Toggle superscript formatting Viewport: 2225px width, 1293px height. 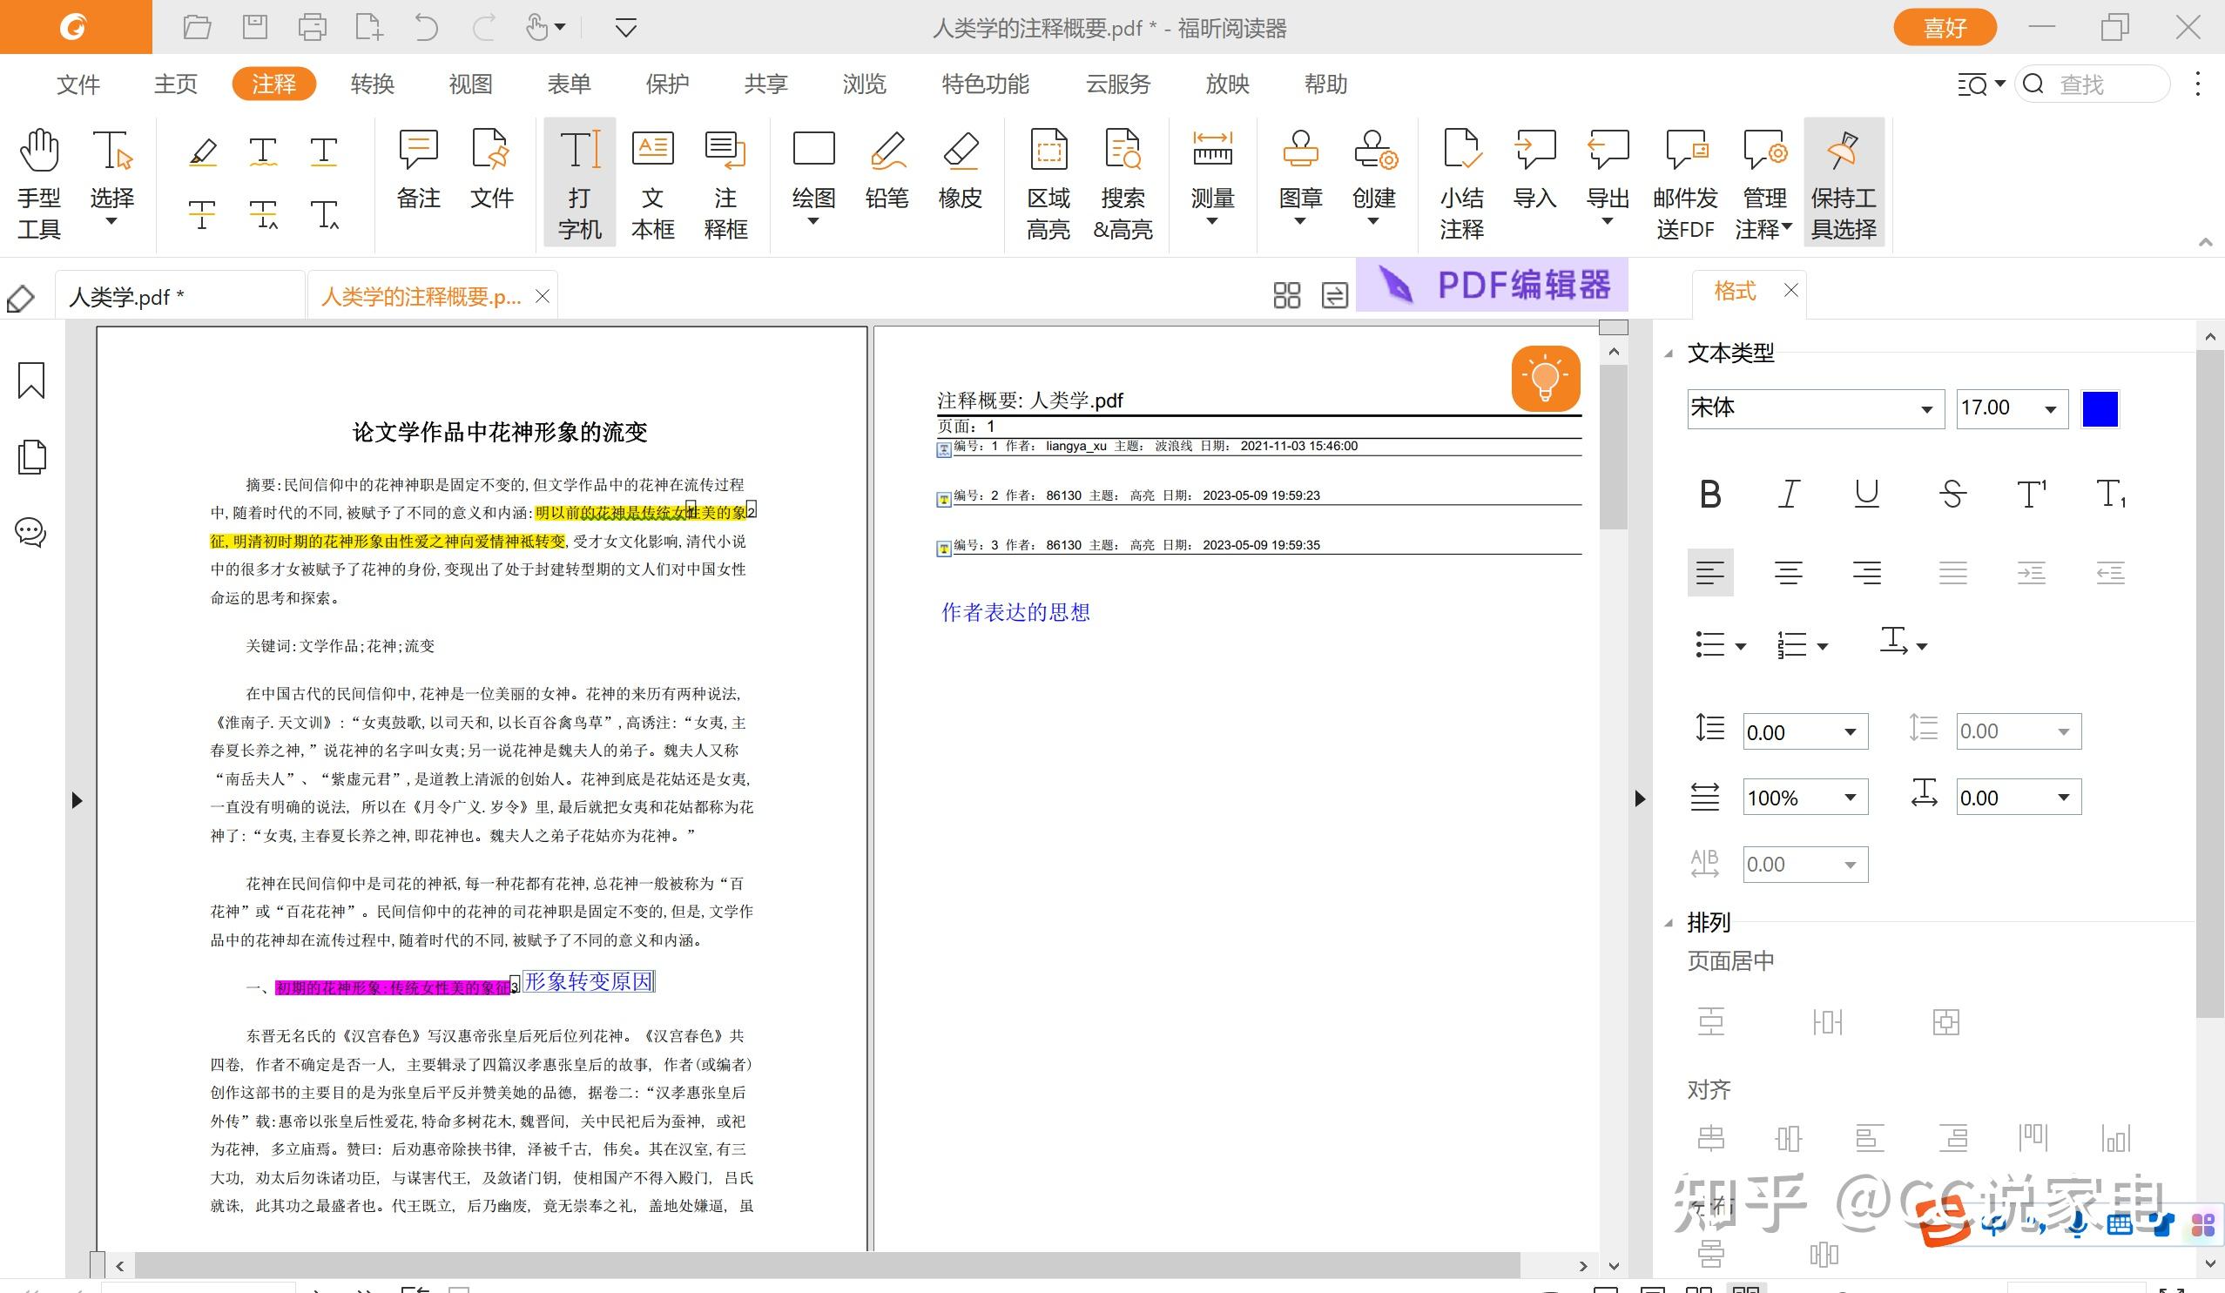[2031, 495]
